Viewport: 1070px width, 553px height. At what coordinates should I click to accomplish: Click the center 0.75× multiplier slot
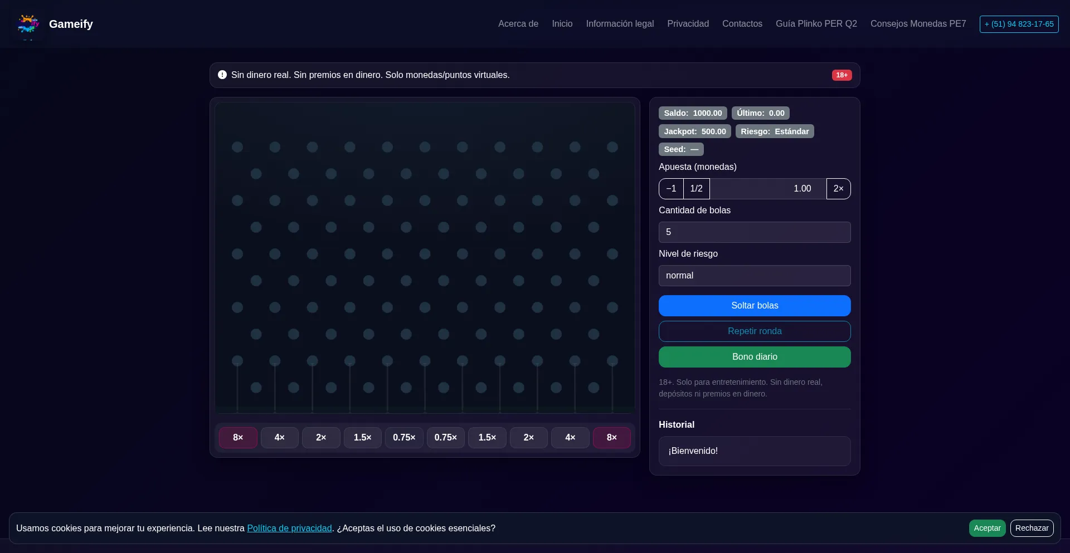coord(404,437)
